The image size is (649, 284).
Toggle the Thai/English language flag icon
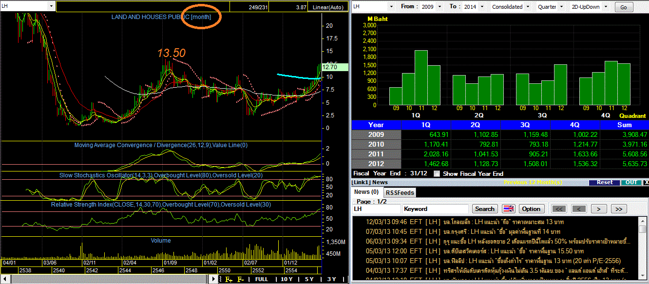[509, 208]
